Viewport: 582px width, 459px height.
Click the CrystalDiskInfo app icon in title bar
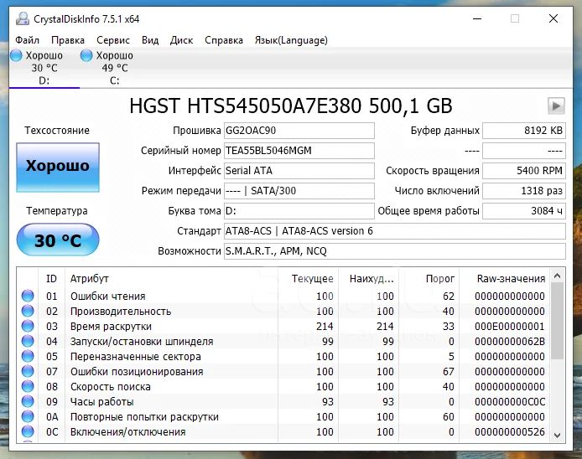[23, 18]
